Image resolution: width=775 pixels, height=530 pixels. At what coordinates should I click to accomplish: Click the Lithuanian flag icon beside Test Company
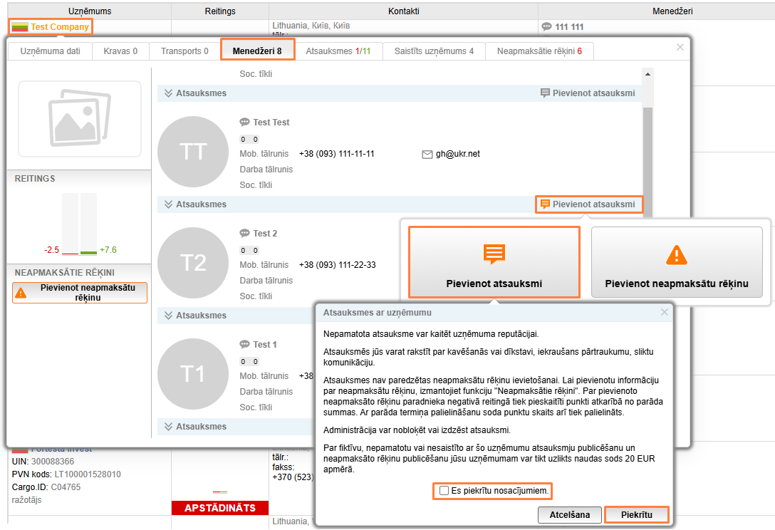(20, 27)
